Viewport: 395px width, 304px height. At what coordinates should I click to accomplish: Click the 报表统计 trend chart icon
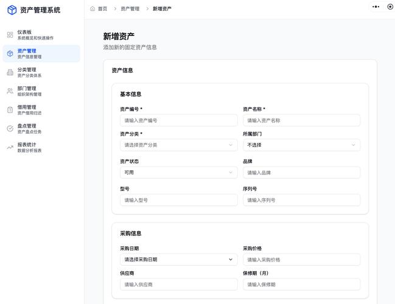tap(10, 147)
